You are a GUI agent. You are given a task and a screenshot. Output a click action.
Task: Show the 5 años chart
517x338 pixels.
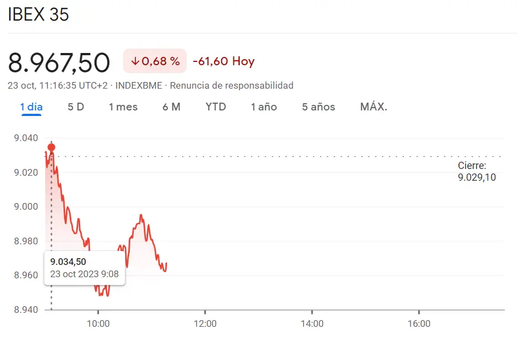coord(318,107)
